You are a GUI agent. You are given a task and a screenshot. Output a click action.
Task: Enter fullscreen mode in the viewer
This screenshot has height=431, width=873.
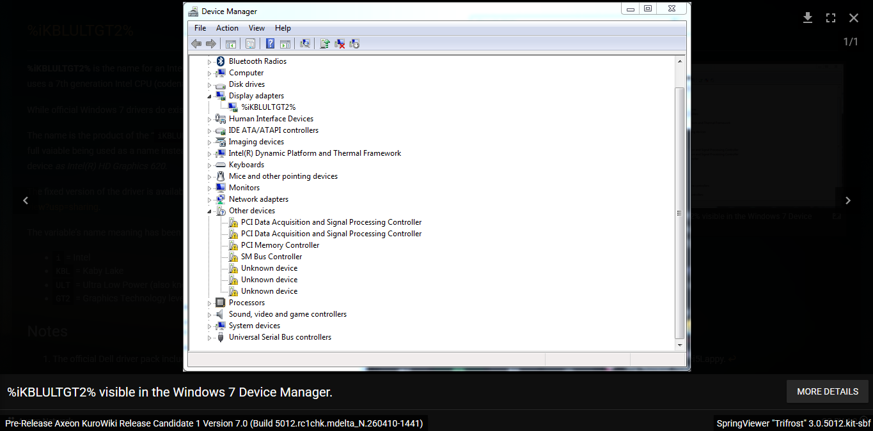[831, 18]
